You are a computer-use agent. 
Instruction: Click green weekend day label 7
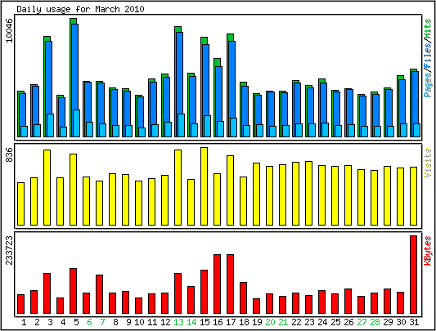102,322
